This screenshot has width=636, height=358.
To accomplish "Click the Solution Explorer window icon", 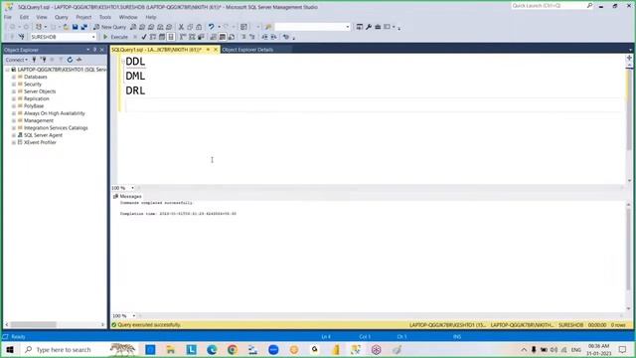I will coord(360,27).
